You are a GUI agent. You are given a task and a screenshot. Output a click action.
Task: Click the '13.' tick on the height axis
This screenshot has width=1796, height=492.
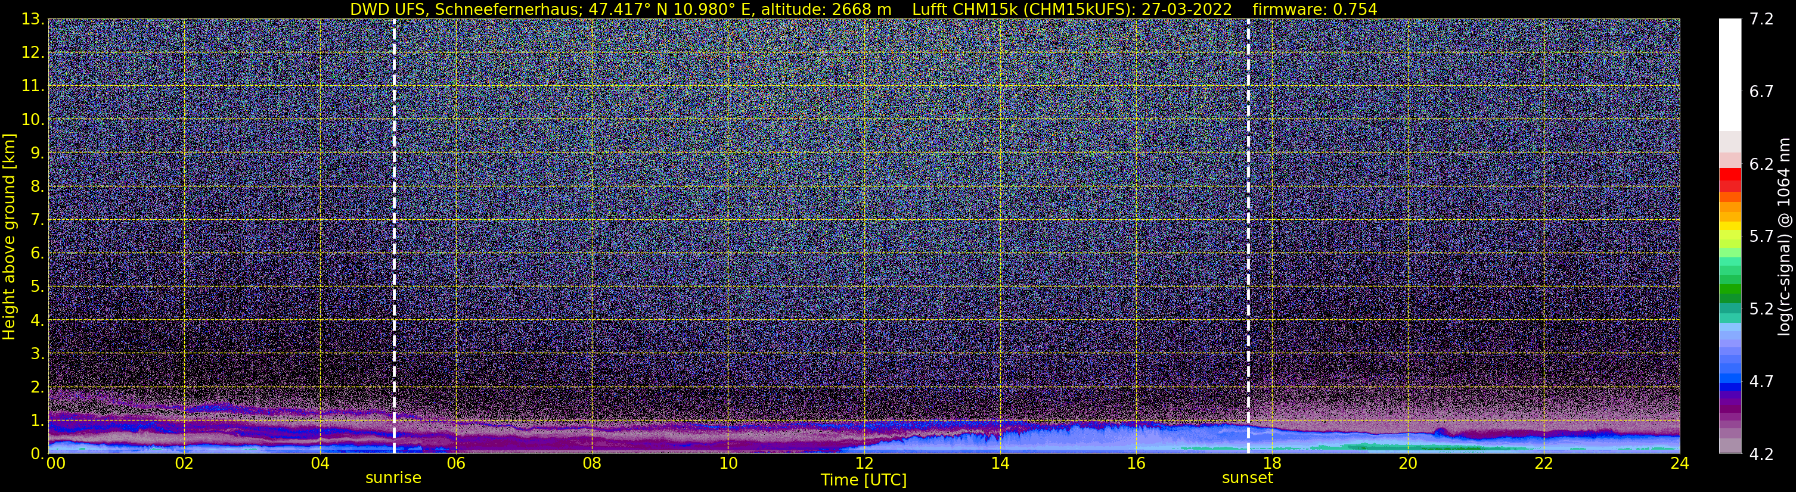pyautogui.click(x=33, y=20)
